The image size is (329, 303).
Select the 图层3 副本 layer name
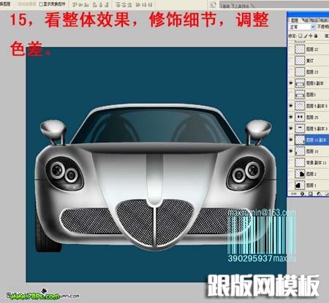click(315, 83)
